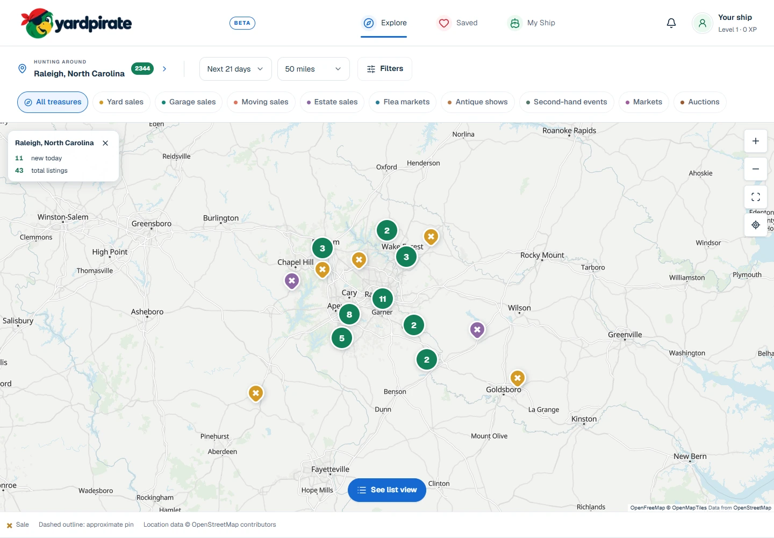Toggle the Yard sales filter chip
The height and width of the screenshot is (538, 774).
[121, 102]
